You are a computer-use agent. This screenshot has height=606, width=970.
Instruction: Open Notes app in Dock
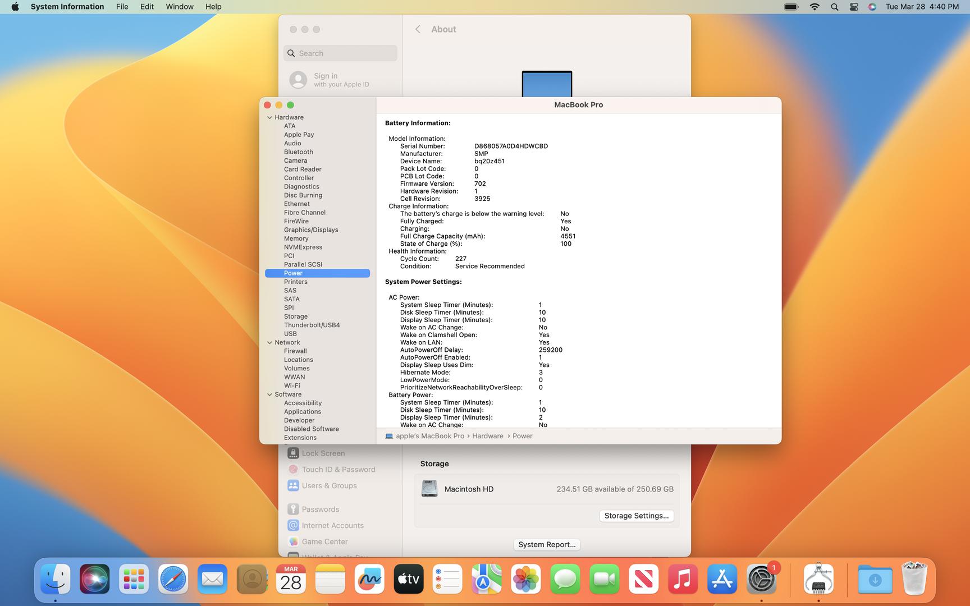[330, 579]
